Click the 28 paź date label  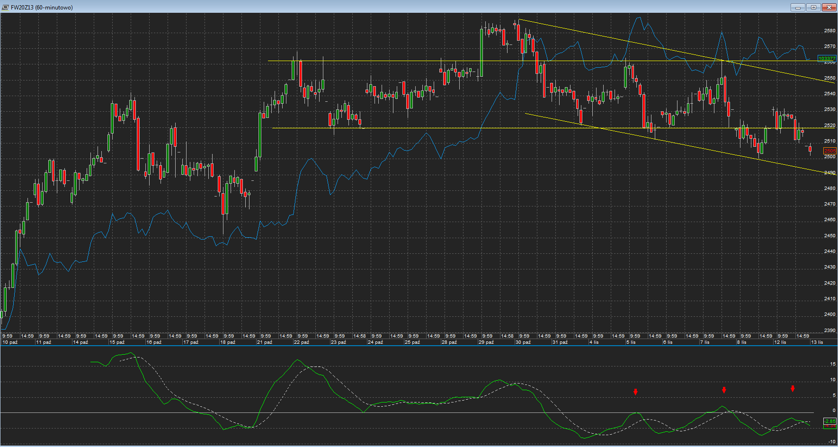click(450, 342)
